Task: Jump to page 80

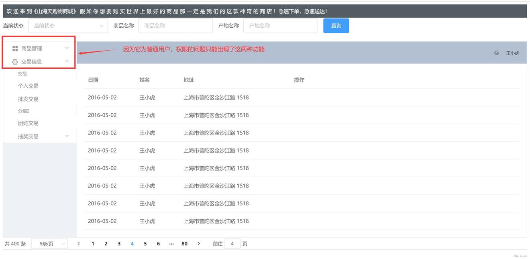Action: click(184, 244)
